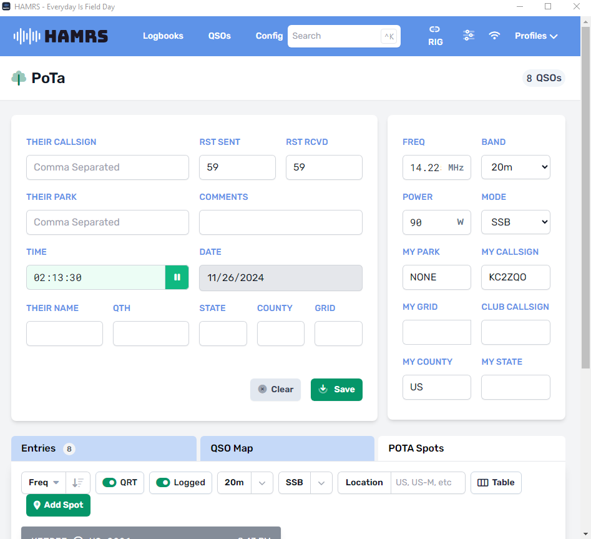
Task: Check connection with the wifi icon
Action: pyautogui.click(x=494, y=36)
